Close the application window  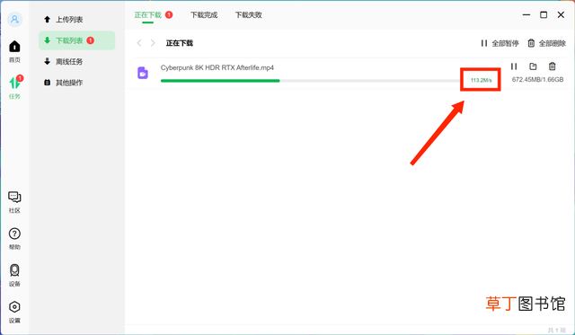[x=561, y=14]
